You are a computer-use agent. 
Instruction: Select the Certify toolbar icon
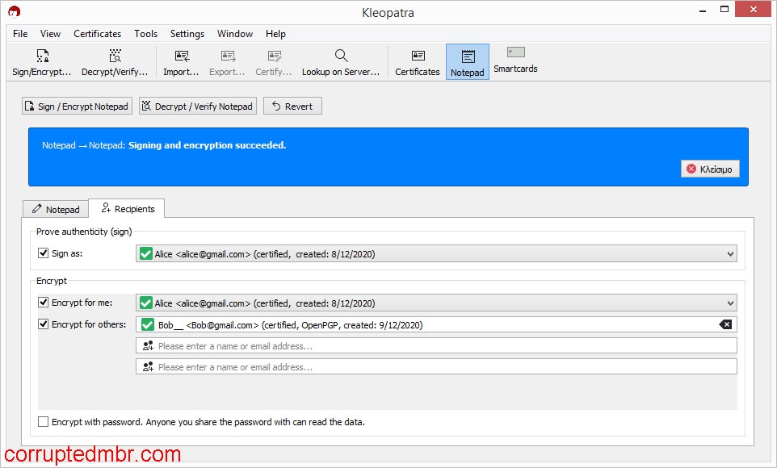coord(273,61)
